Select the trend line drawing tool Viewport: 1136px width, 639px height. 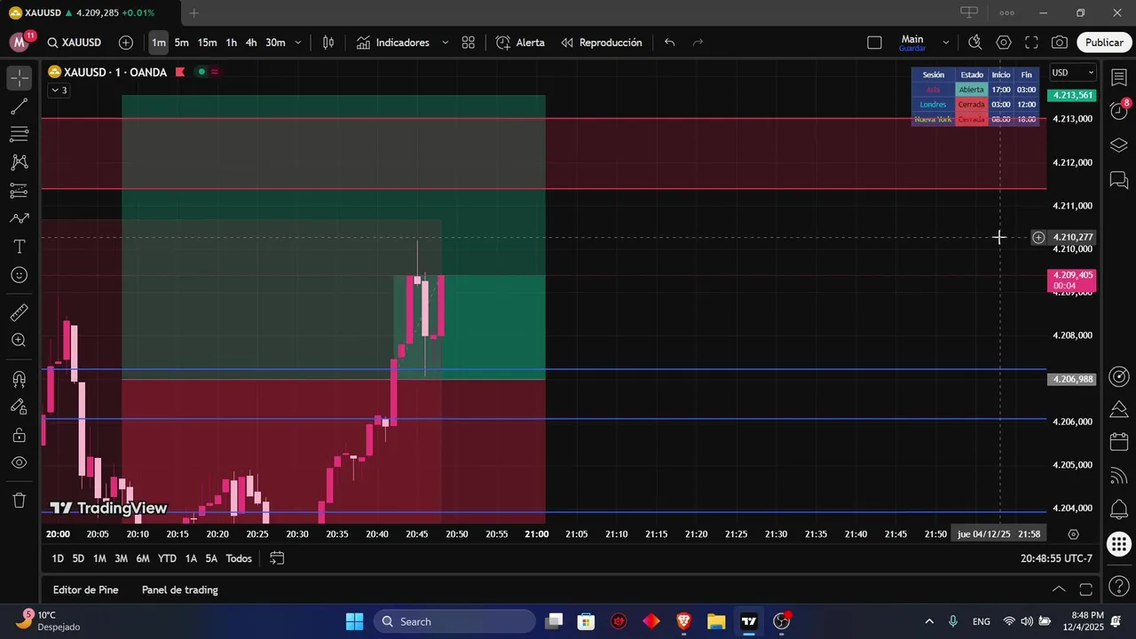(19, 106)
